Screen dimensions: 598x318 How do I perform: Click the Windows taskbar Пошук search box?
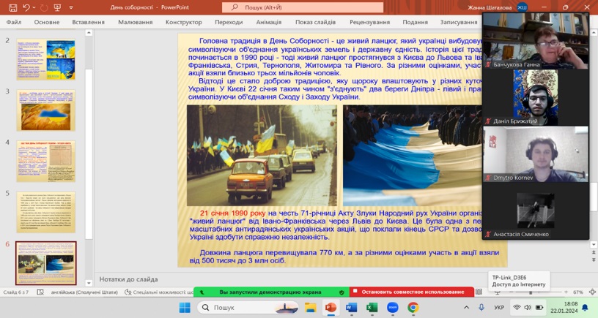248,307
